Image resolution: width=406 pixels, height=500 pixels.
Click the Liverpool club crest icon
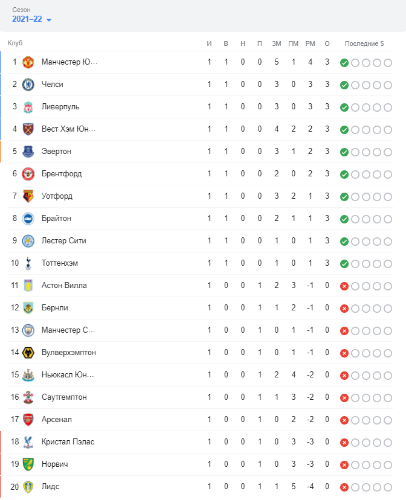tap(28, 107)
